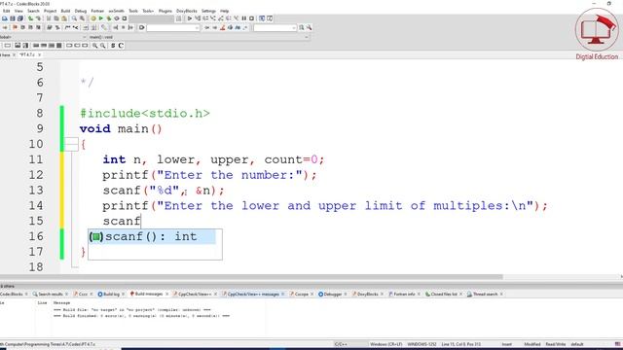Click the Build and run icon
This screenshot has width=623, height=350.
coord(108,18)
